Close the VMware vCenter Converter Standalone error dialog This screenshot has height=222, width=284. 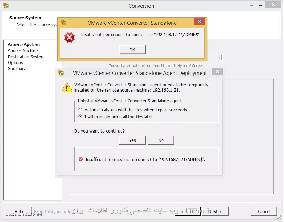coord(199,21)
